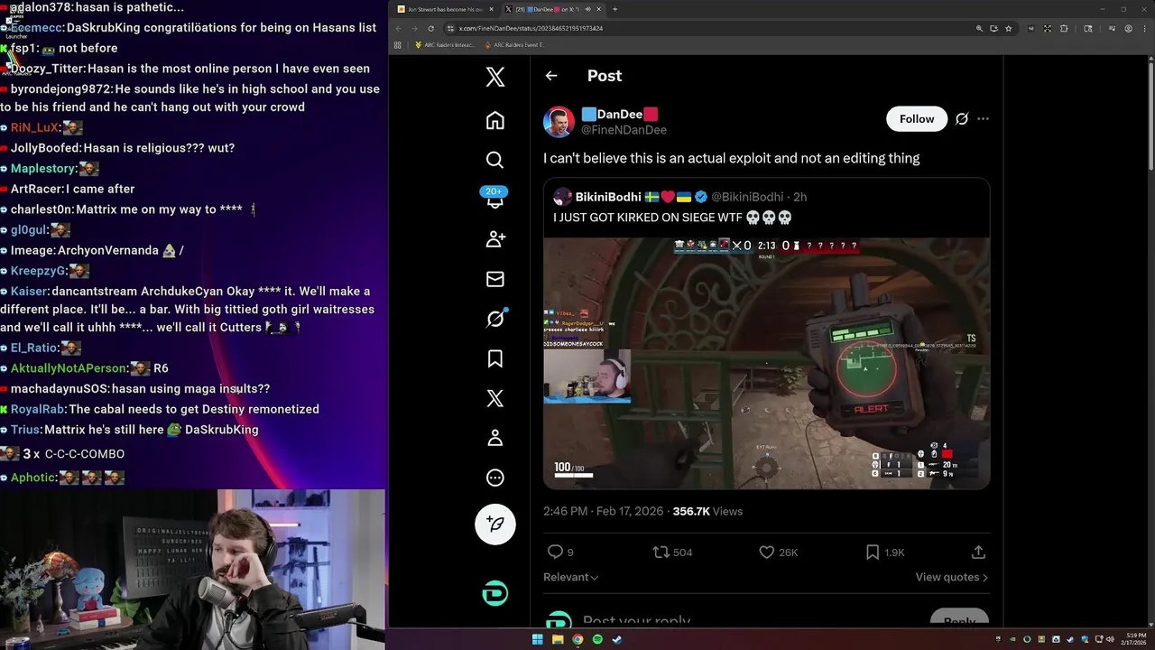Open Notifications bell with 20+ badge

point(494,198)
